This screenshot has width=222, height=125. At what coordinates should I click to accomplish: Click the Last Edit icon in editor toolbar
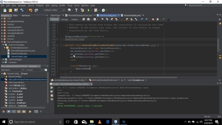(84, 19)
